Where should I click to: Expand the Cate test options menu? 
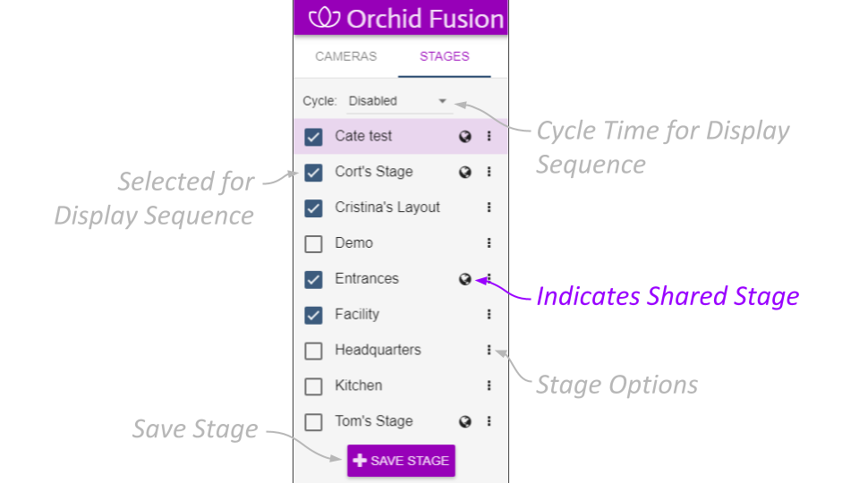click(x=489, y=137)
